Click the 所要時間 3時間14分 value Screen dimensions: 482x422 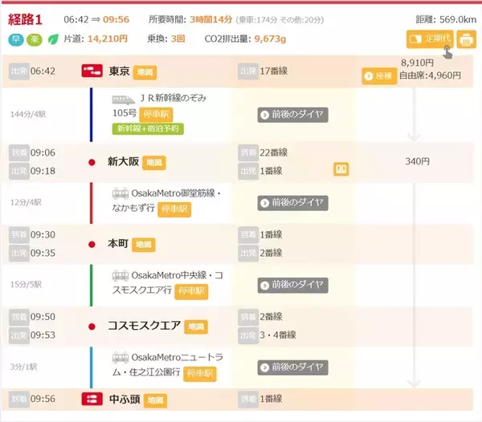tap(210, 19)
